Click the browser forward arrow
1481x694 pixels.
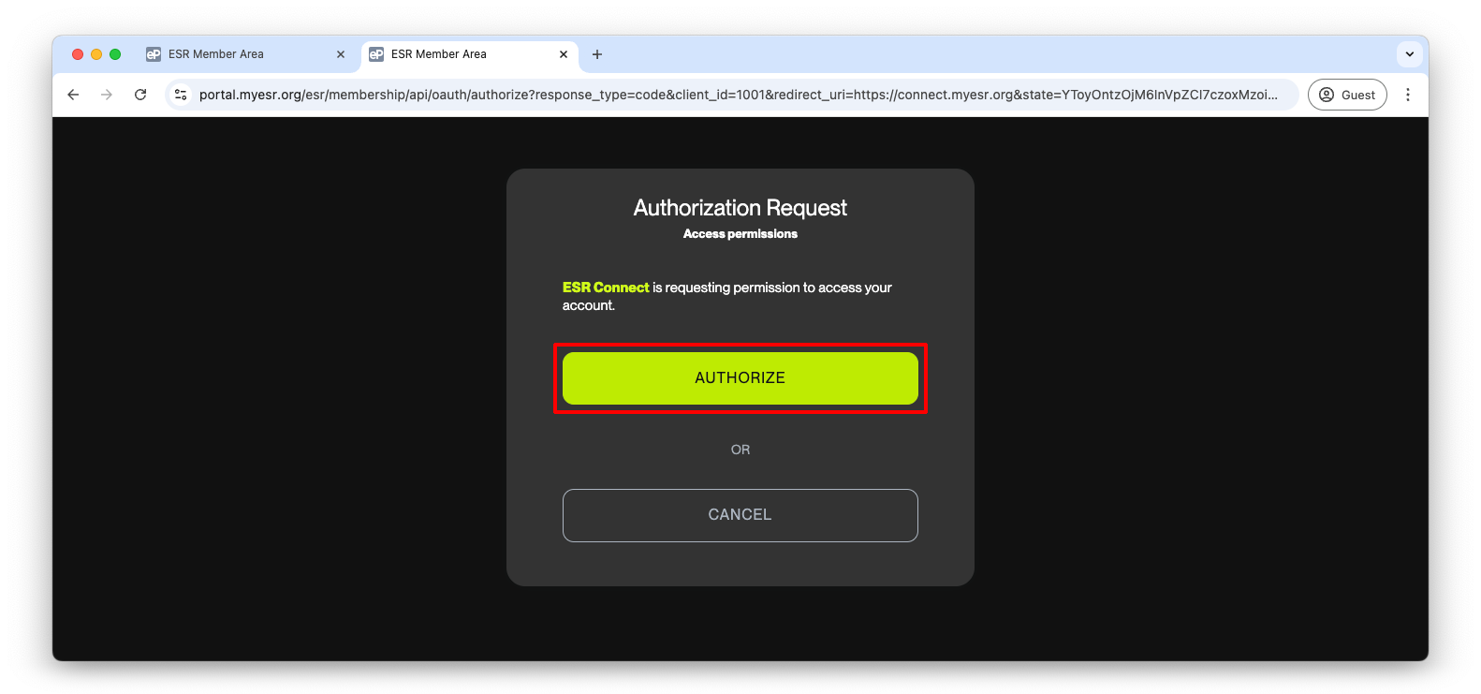pos(107,95)
